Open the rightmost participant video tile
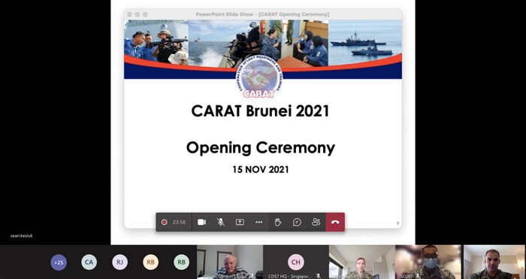Screen dimensions: 526x279 [494, 262]
